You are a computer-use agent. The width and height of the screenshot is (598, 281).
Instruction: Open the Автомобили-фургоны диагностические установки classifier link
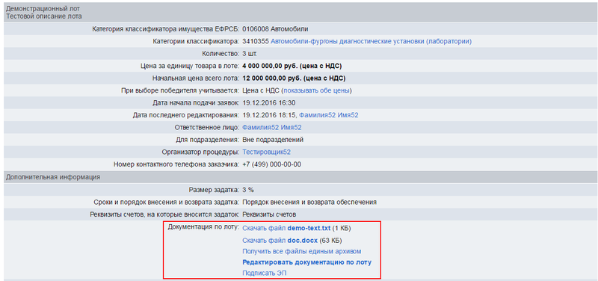371,41
